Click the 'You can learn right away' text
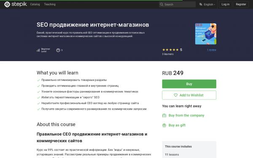Viewport: 253px width, 158px height. pos(182,106)
